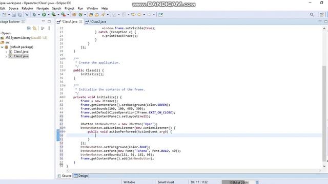Fold the addActionListener block at line 48
328x184 pixels.
coord(65,128)
